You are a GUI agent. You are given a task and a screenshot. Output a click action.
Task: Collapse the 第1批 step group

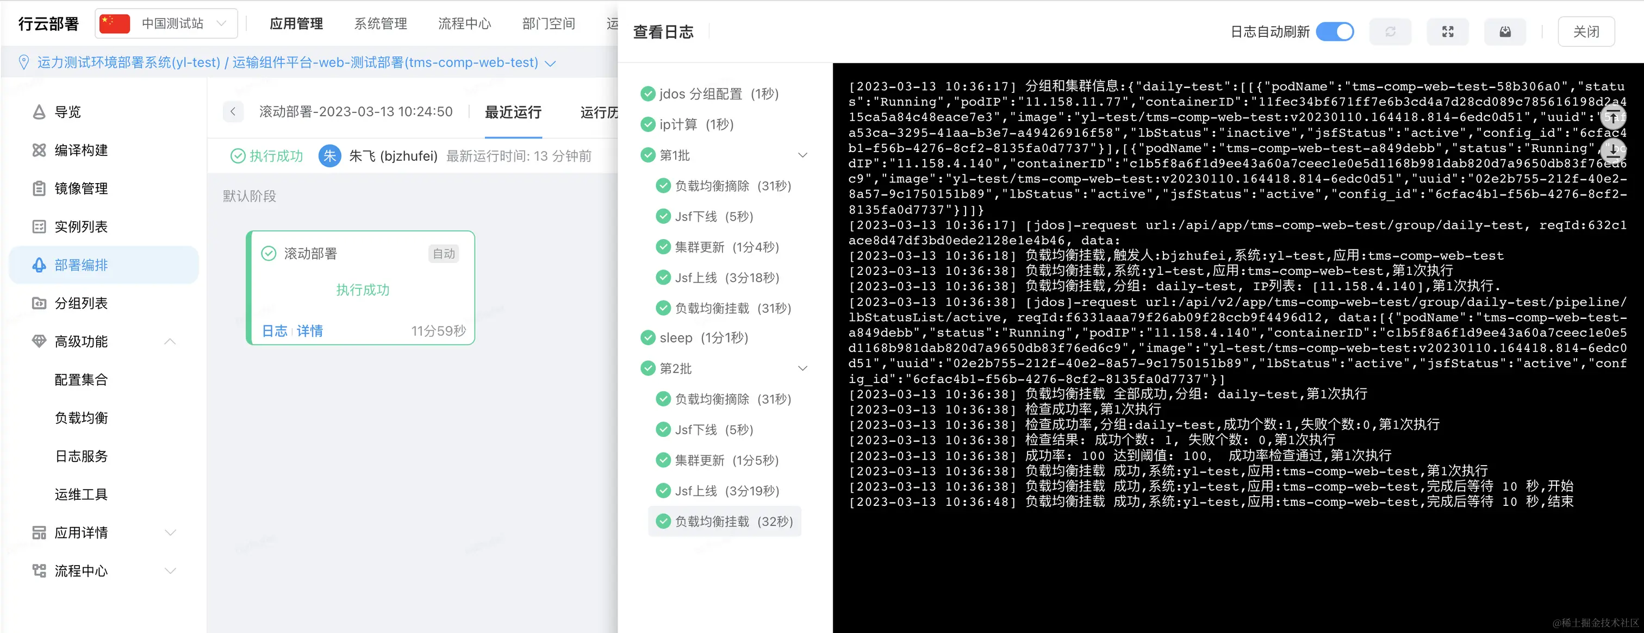click(803, 155)
